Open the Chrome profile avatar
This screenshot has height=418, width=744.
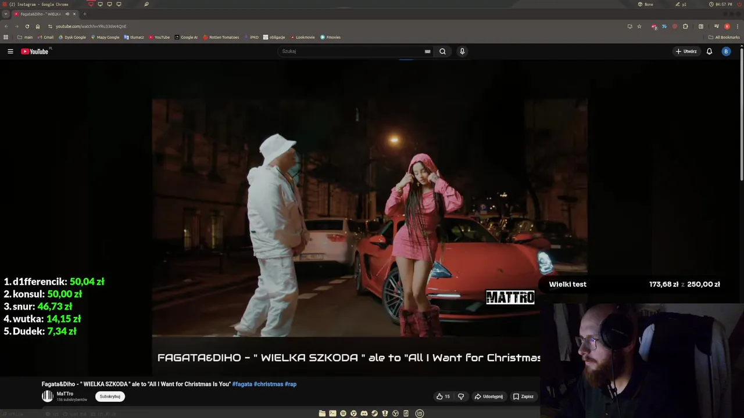point(727,26)
